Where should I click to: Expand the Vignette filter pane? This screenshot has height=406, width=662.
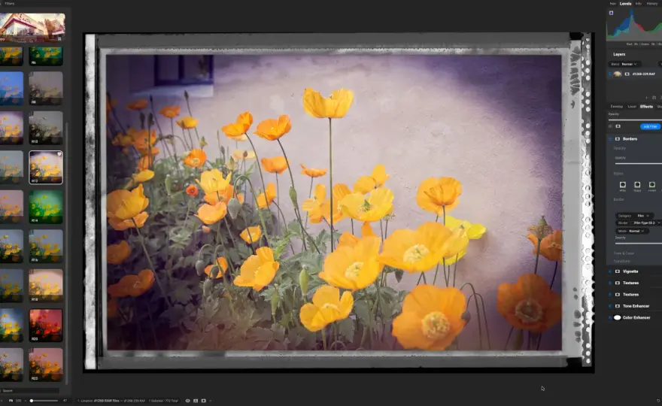click(x=630, y=271)
